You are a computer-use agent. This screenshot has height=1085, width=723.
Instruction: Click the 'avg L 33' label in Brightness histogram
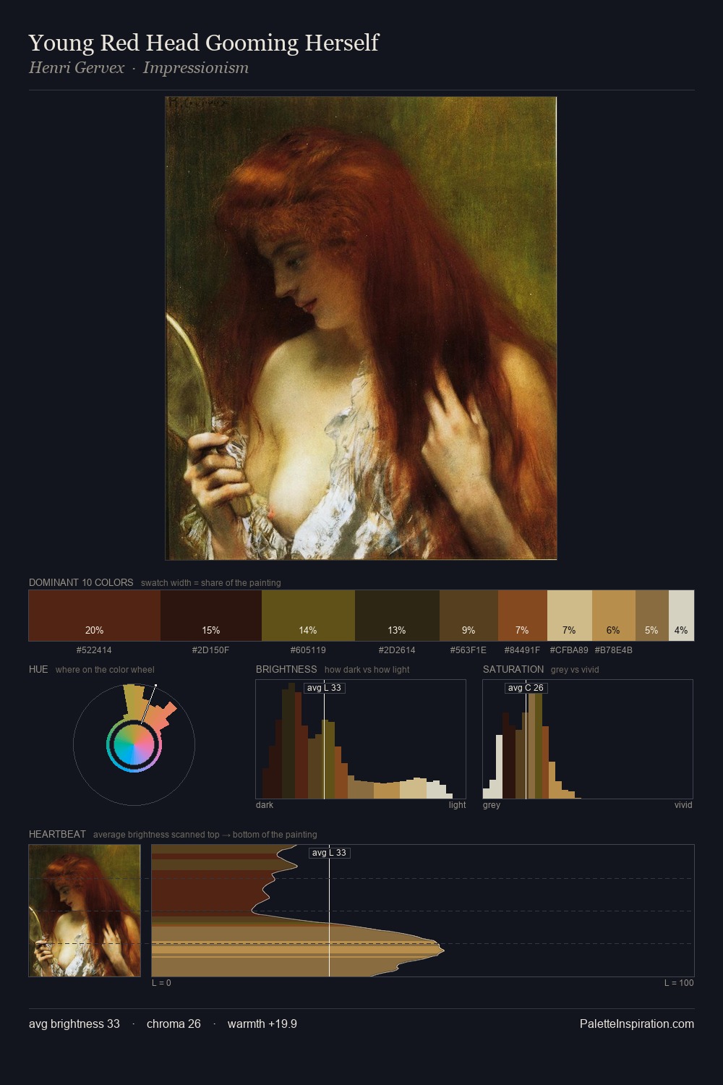(324, 688)
